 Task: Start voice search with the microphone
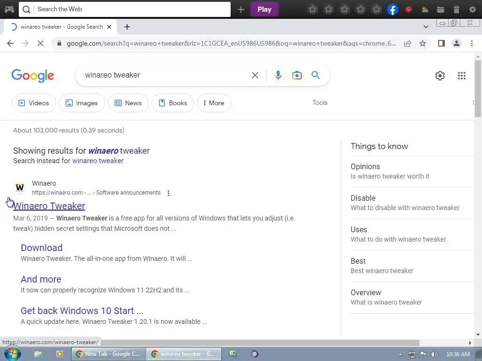[x=278, y=75]
